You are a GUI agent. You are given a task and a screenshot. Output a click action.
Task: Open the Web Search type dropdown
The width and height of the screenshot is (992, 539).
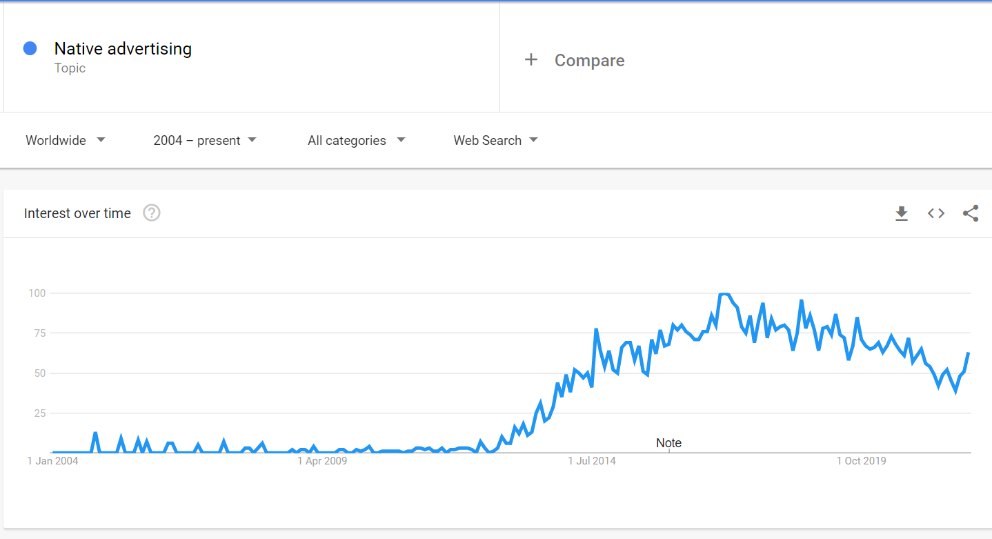(495, 140)
